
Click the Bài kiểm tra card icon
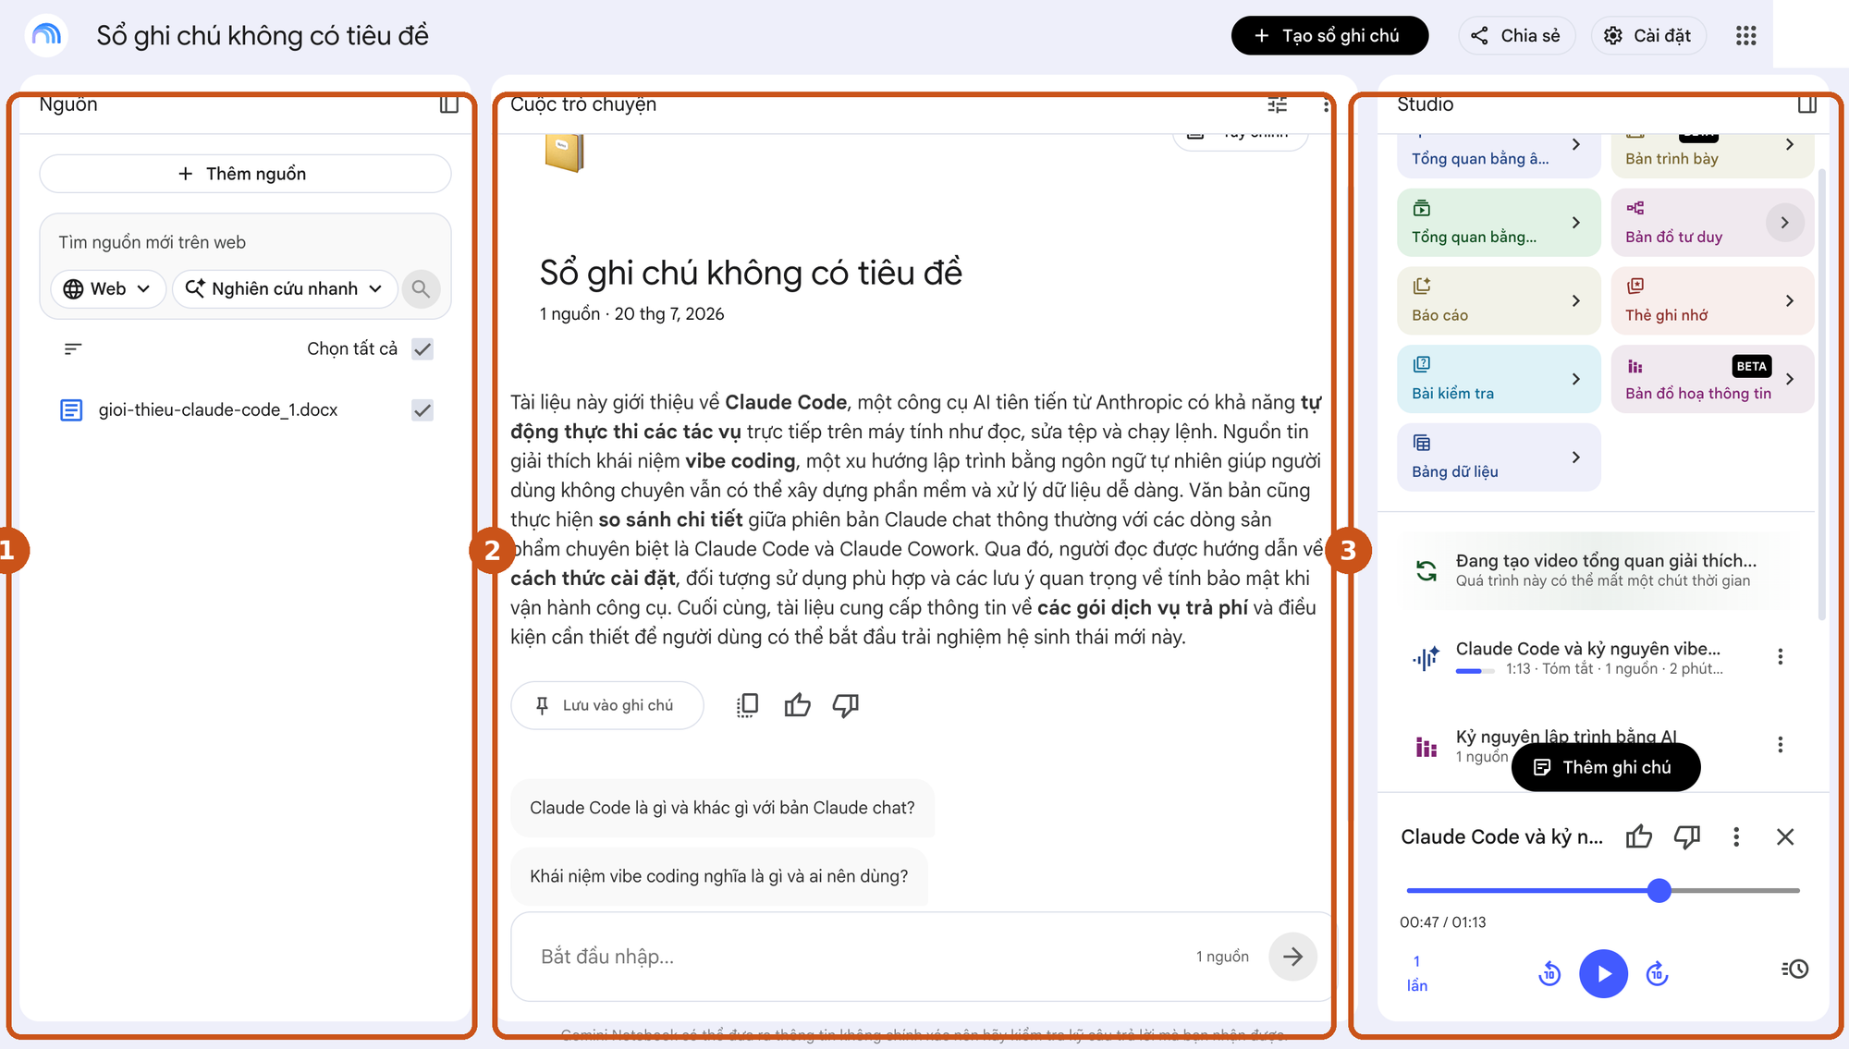tap(1422, 364)
